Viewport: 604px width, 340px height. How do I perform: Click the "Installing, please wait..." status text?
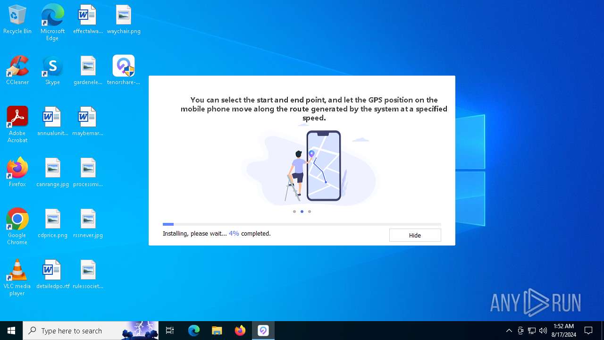click(194, 233)
